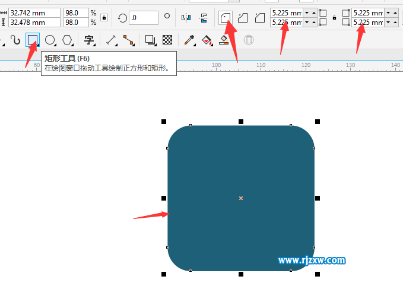The width and height of the screenshot is (403, 308).
Task: Increase the top-left corner radius with its up arrow
Action: click(314, 13)
